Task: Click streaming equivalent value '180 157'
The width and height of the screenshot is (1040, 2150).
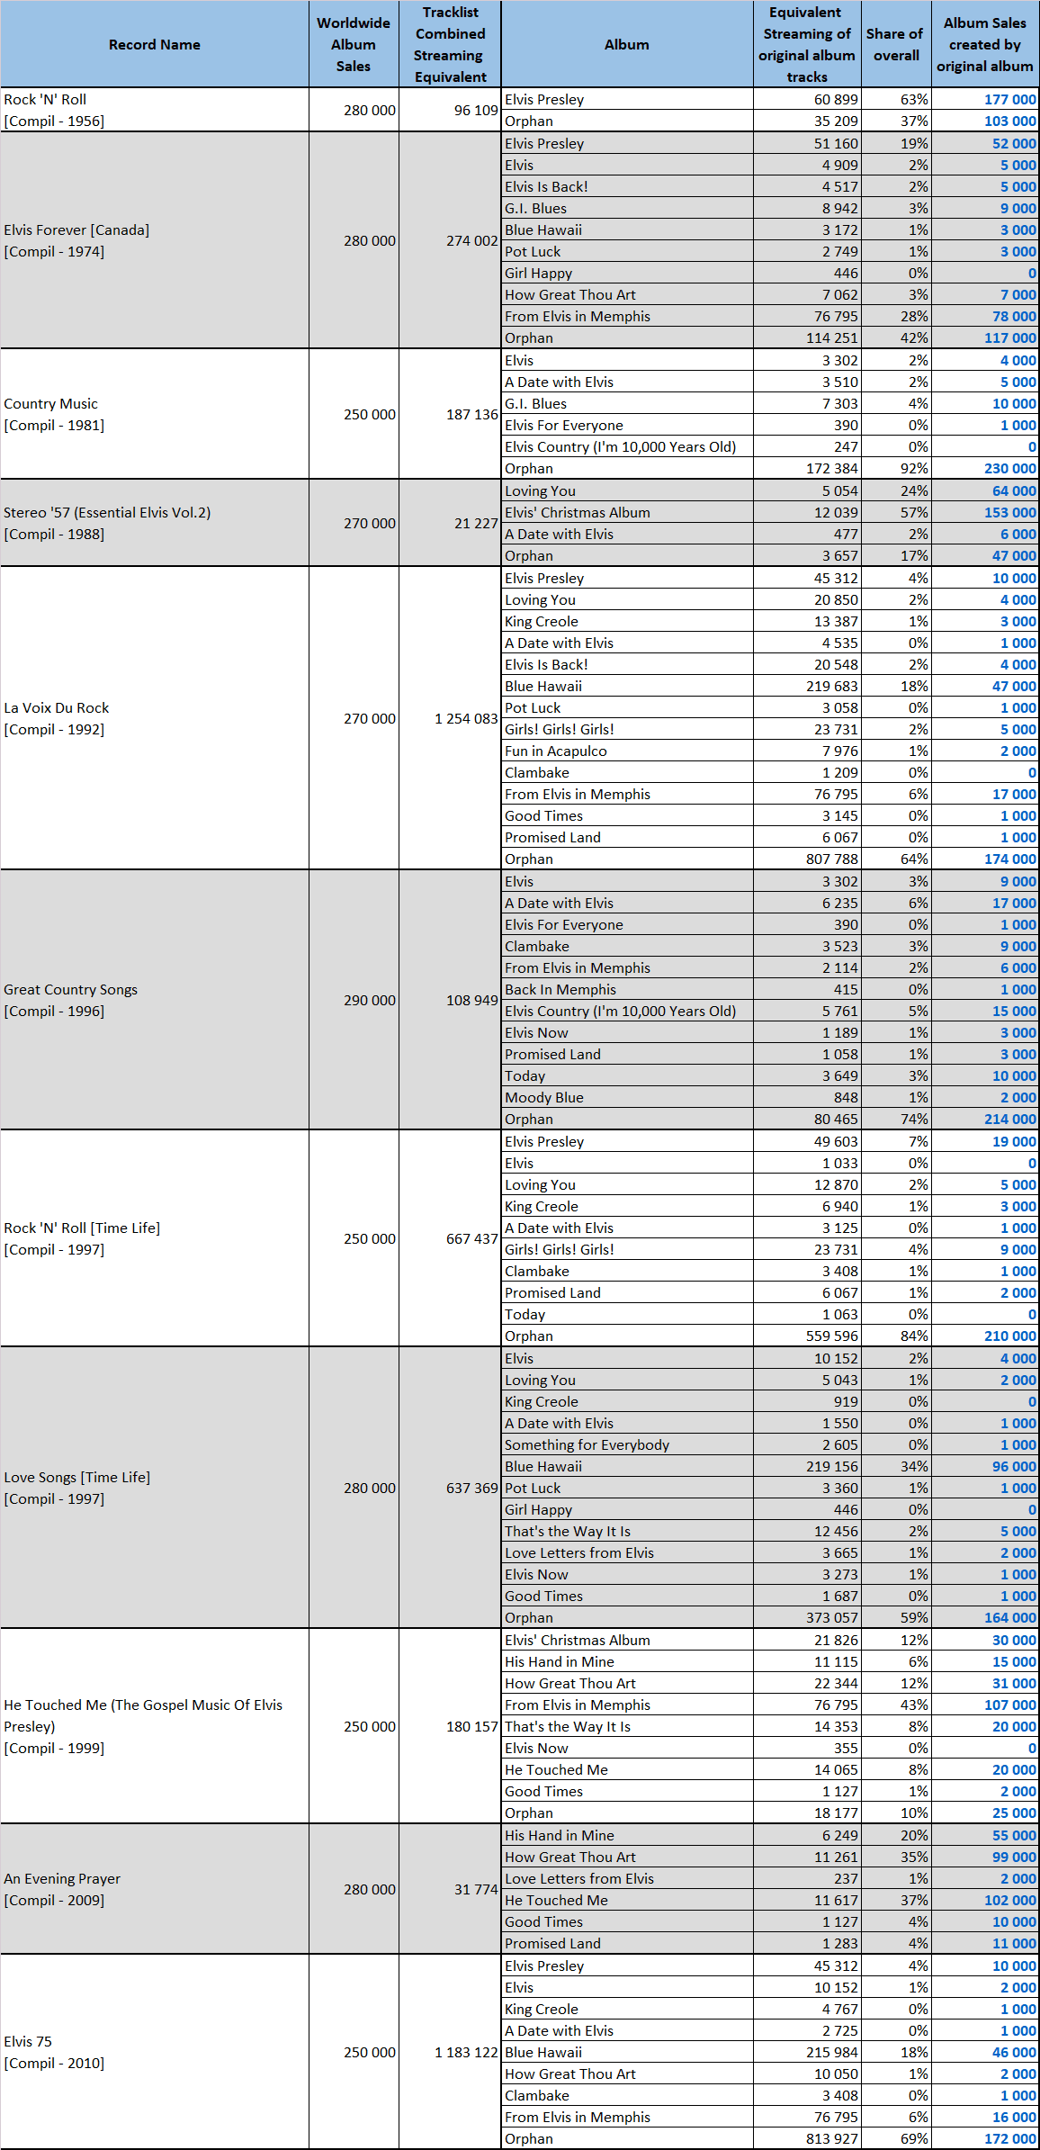Action: [x=472, y=1726]
